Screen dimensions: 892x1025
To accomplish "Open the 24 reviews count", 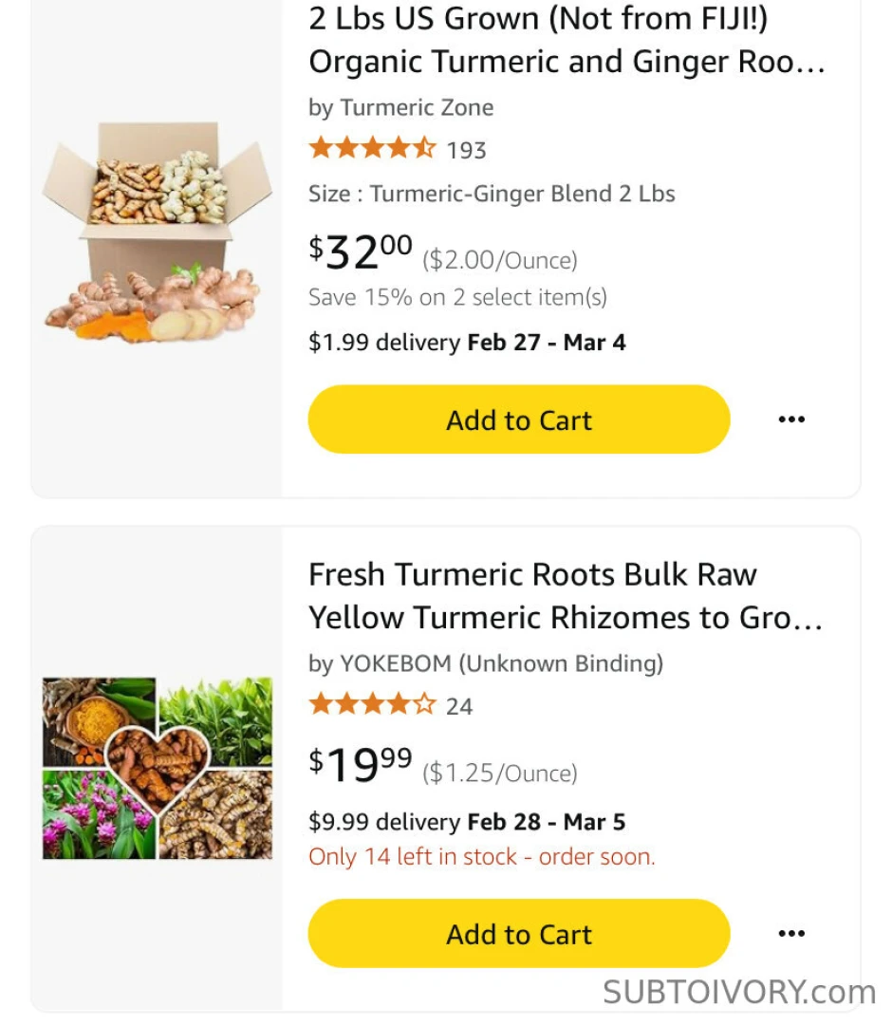I will pos(459,706).
